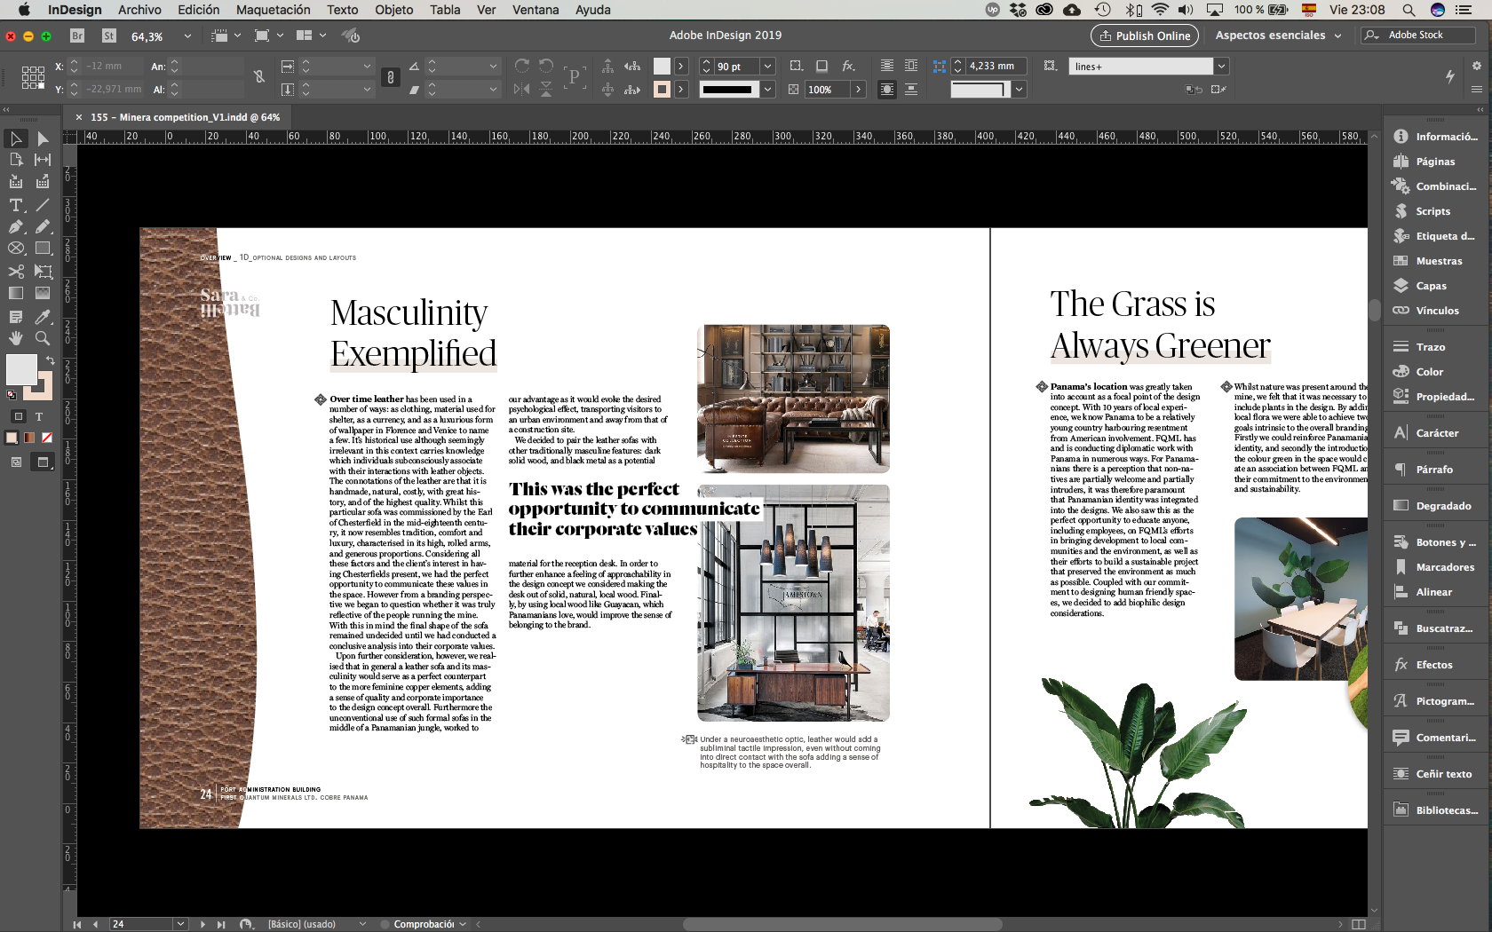Select the Page tool
The height and width of the screenshot is (932, 1492).
click(x=16, y=160)
